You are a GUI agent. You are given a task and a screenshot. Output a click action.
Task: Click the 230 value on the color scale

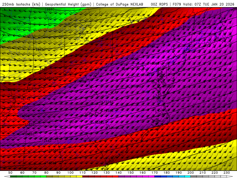227,173
